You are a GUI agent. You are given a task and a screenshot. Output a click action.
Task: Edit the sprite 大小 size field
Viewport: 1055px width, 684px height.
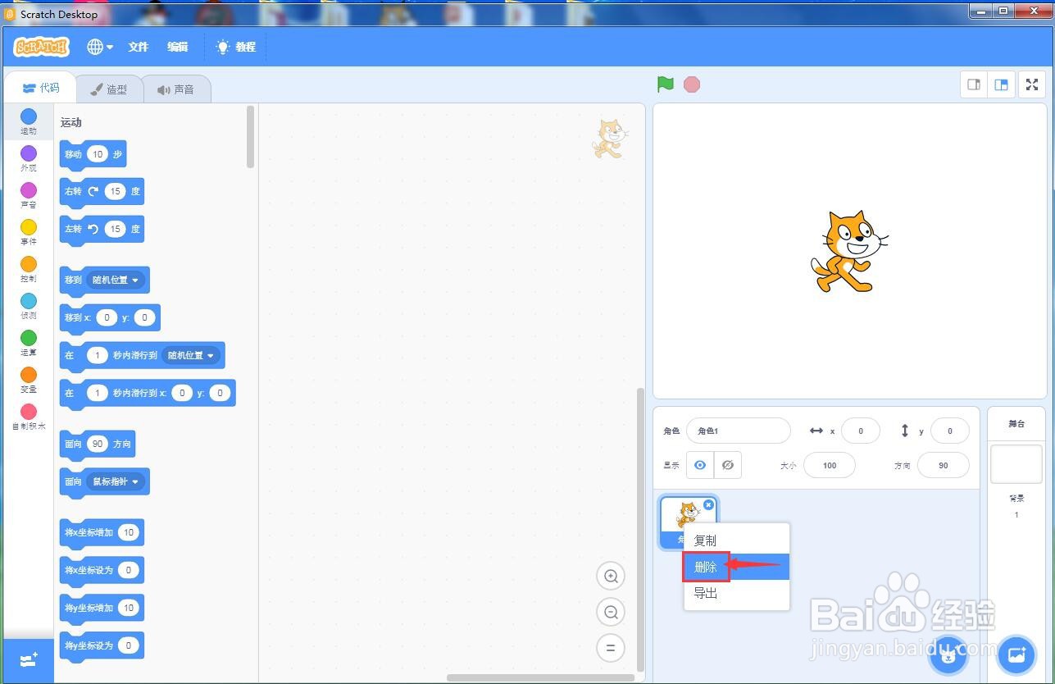point(830,465)
